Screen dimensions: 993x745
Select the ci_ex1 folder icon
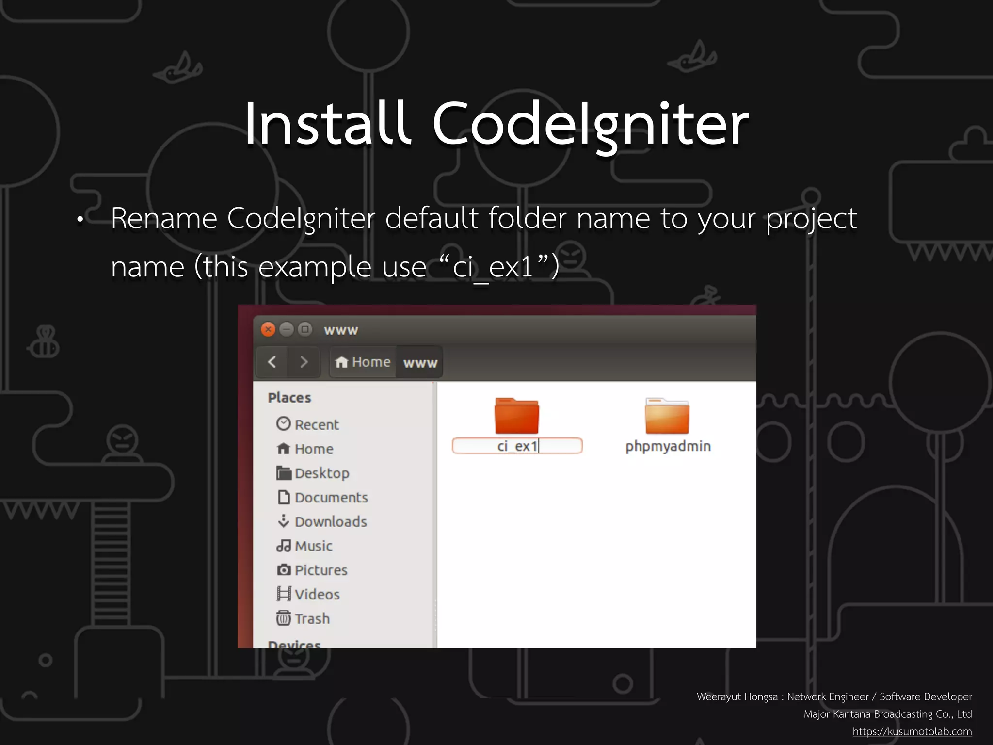(517, 416)
